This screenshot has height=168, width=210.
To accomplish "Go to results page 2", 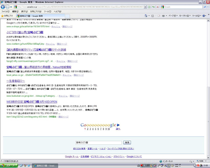I will point(88,129).
